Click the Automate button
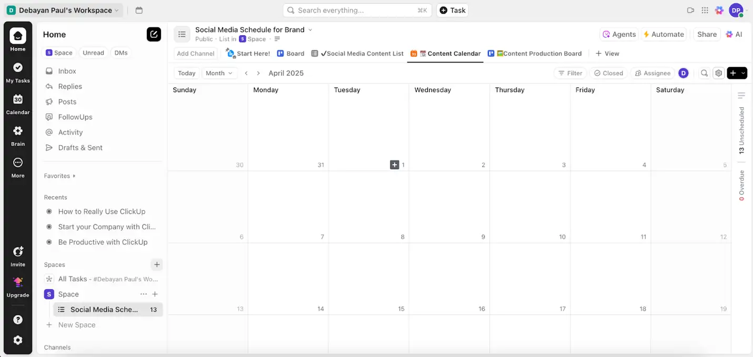Screen dimensions: 753x357 click(663, 34)
